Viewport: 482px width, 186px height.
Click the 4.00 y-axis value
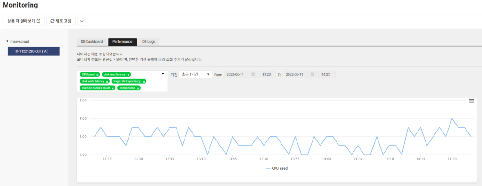tap(83, 119)
